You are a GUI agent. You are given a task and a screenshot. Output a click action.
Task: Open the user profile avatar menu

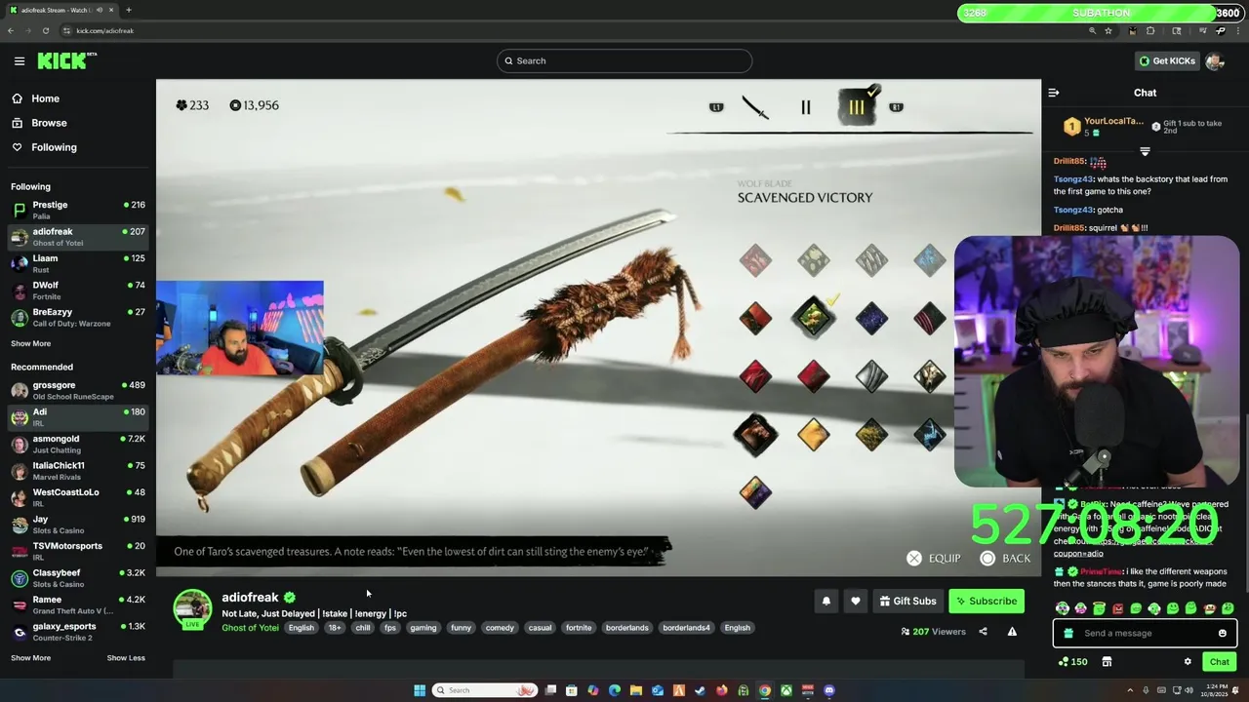(1215, 60)
